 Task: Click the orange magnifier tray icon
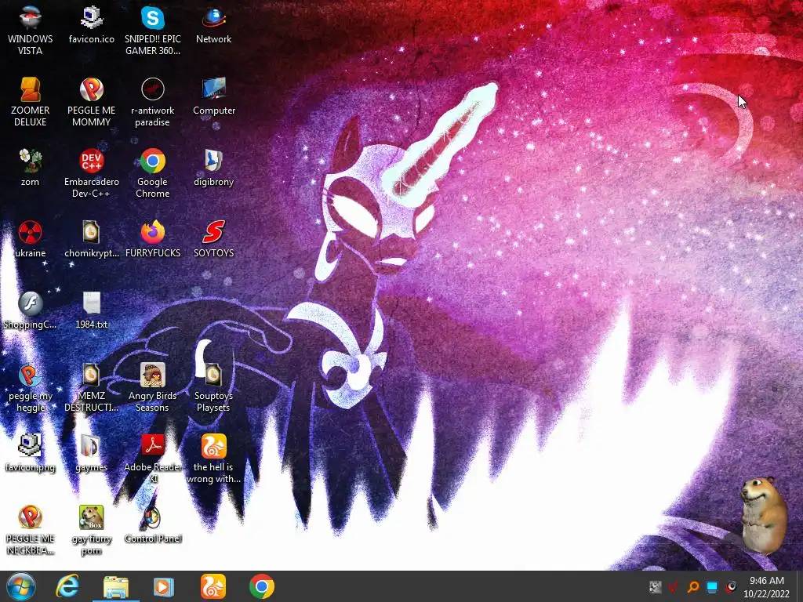coord(693,587)
